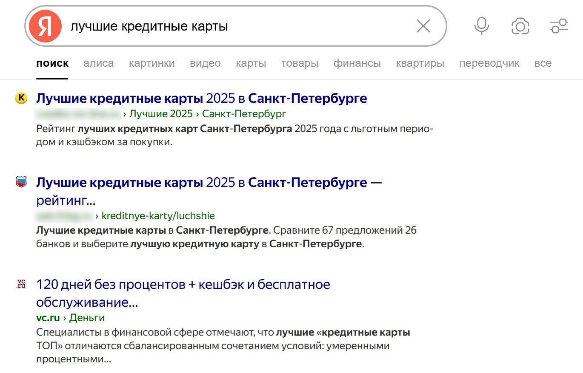Open search settings with the sliders icon
This screenshot has width=583, height=373.
pos(559,26)
